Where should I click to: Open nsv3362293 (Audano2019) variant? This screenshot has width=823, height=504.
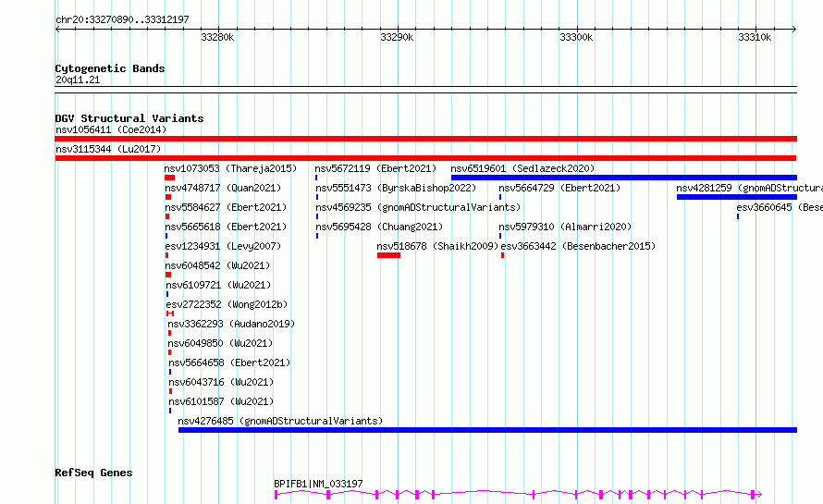(231, 324)
